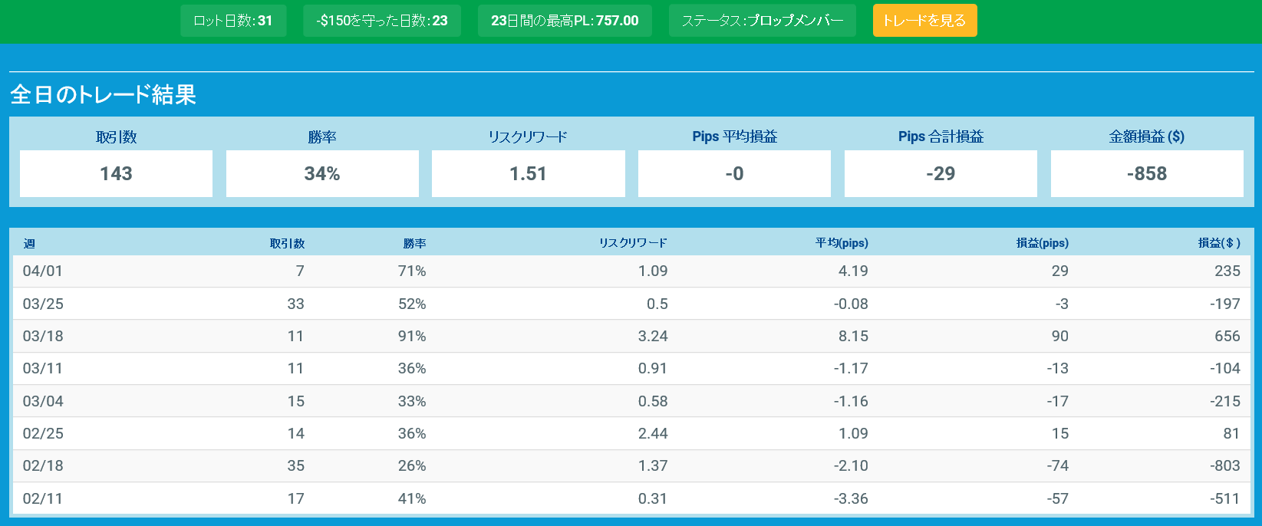Click the -511 dollar loss cell

coord(1225,498)
